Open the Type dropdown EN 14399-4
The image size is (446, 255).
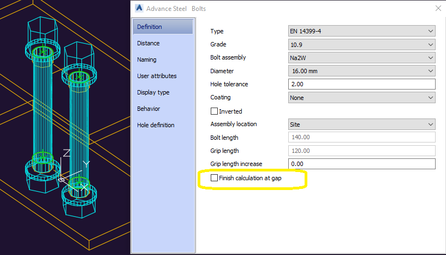click(x=361, y=31)
